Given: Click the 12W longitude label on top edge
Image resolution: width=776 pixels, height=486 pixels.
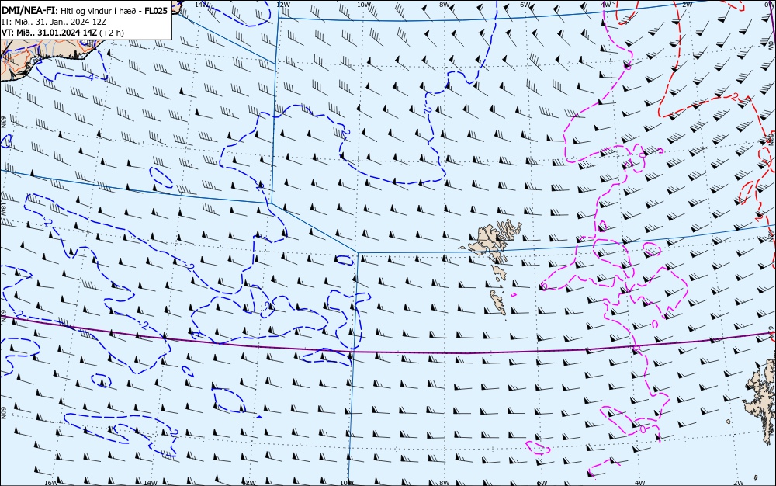Looking at the screenshot, I should click(282, 4).
